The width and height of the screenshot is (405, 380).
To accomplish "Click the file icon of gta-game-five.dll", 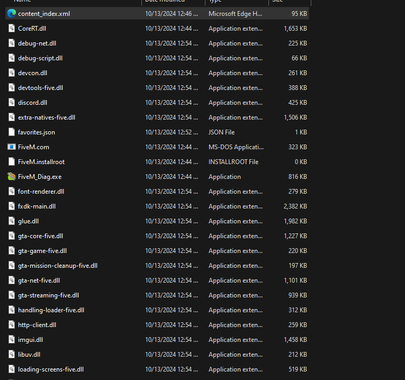I will point(12,251).
